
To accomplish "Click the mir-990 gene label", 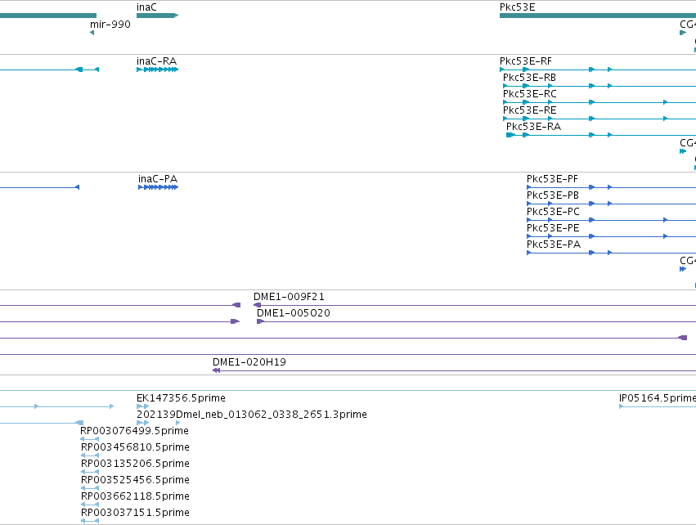I will point(110,25).
